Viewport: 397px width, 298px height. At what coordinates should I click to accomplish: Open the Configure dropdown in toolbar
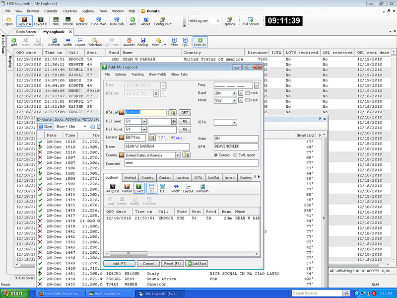point(163,21)
